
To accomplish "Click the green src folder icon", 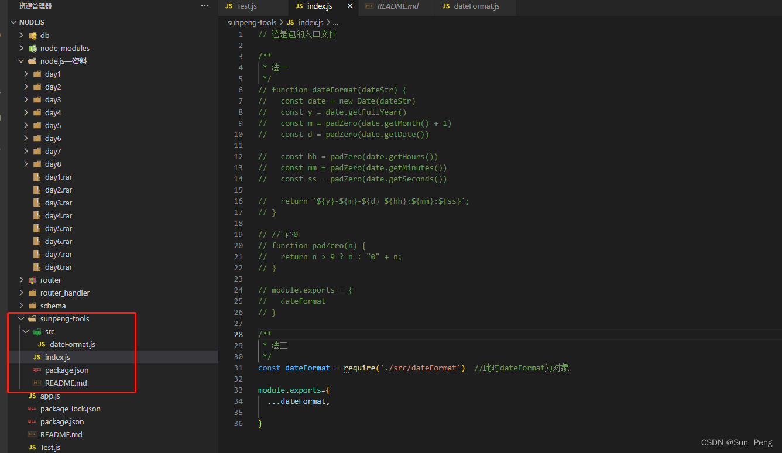I will [x=37, y=331].
